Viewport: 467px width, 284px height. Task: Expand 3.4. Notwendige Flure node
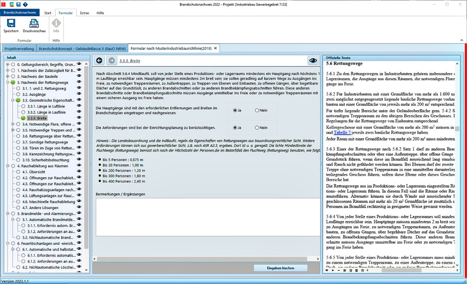pyautogui.click(x=13, y=124)
